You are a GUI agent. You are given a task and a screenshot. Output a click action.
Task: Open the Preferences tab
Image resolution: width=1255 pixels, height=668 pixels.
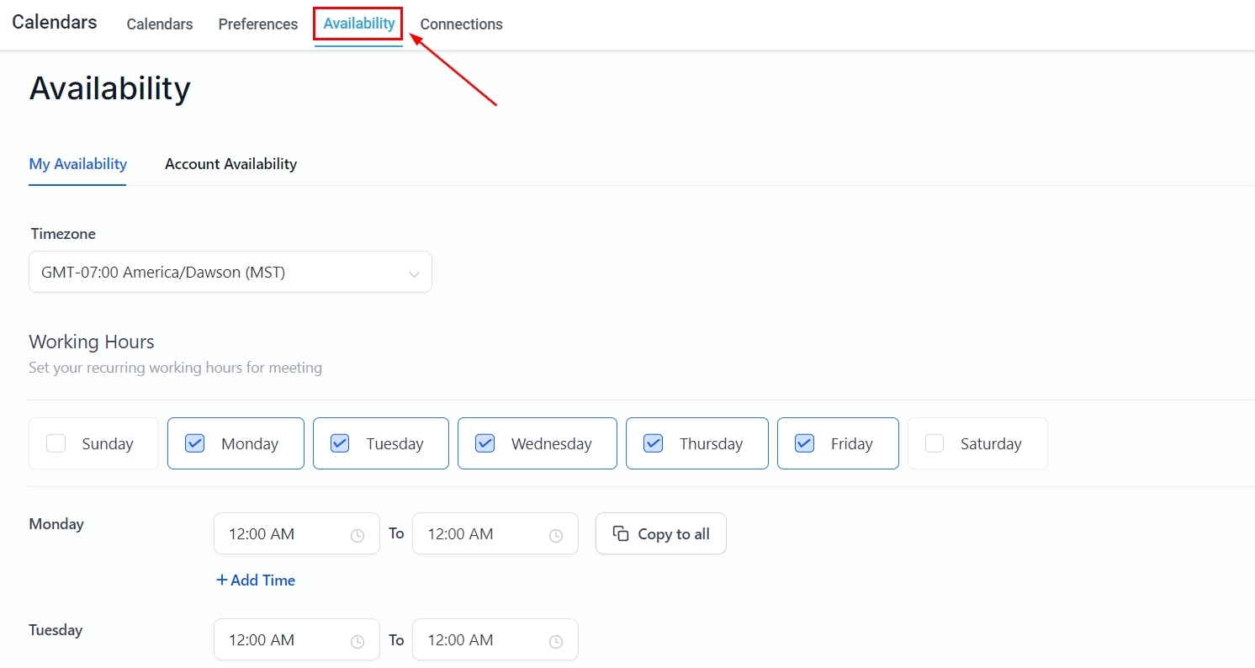(x=258, y=24)
